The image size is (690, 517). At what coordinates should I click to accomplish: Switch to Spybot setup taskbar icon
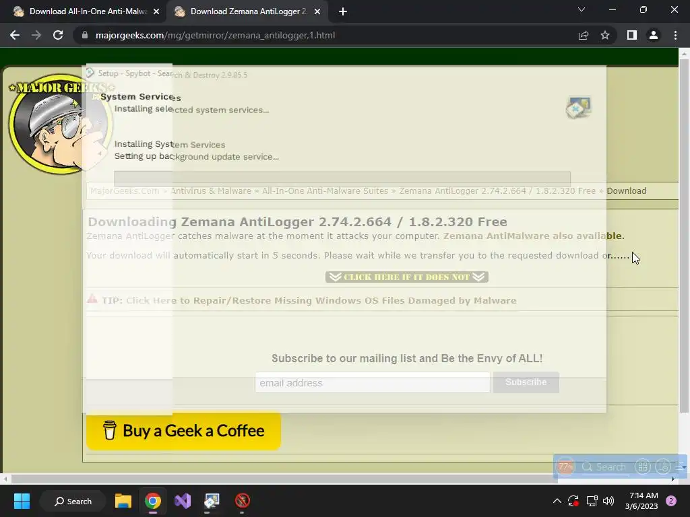[x=212, y=501]
